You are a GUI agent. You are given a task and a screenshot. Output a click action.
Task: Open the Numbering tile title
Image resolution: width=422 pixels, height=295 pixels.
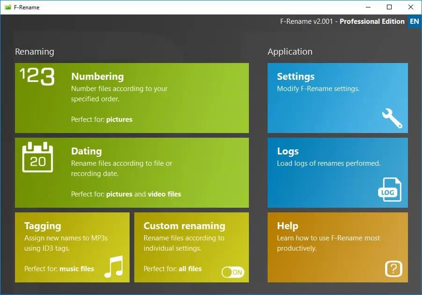(97, 77)
